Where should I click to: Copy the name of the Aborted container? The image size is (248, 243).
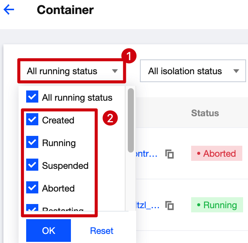coord(170,154)
